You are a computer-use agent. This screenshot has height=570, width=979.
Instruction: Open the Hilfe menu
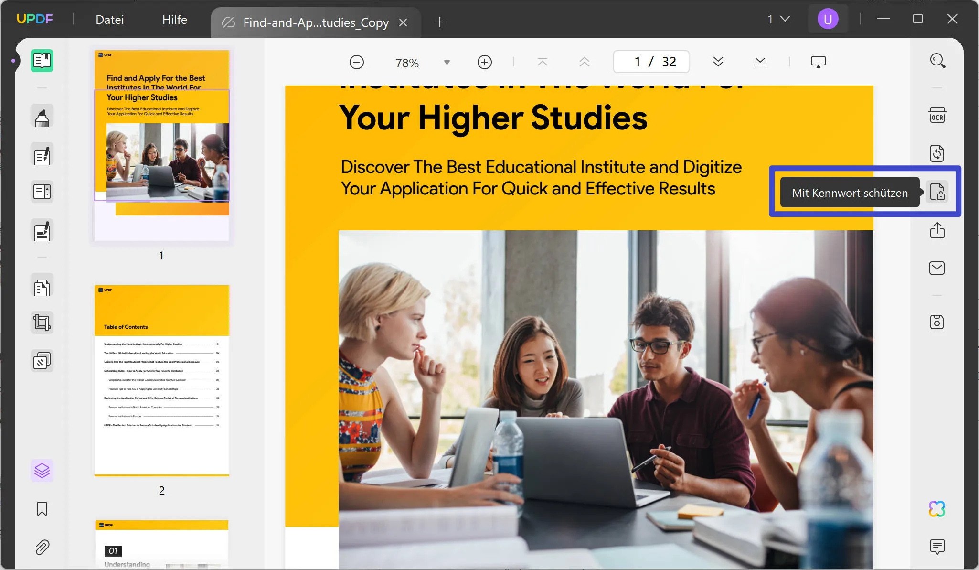click(175, 20)
